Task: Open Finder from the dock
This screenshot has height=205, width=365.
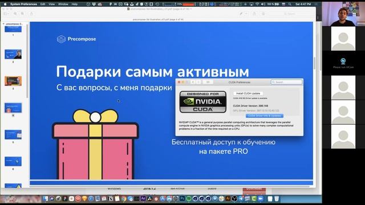Action: tap(45, 199)
